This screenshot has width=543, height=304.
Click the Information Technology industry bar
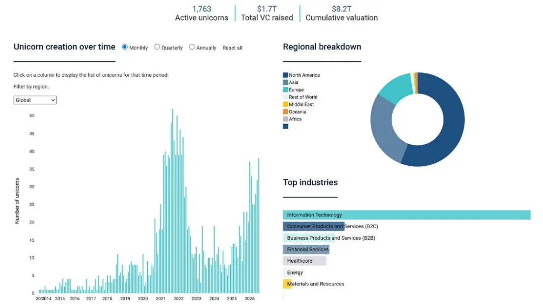407,215
